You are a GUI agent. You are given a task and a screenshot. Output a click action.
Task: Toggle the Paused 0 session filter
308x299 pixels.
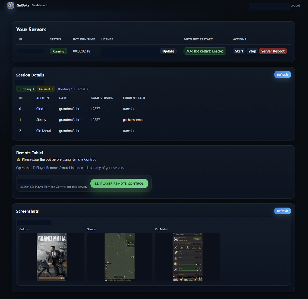click(x=46, y=89)
